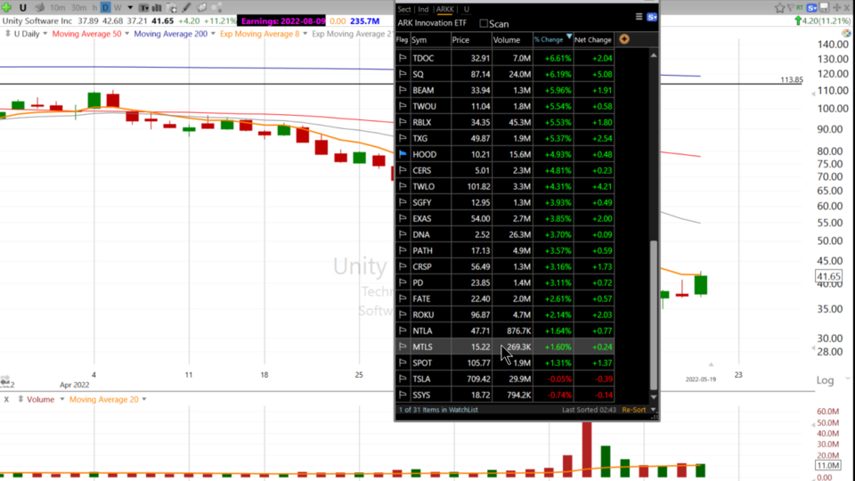
Task: Click the Moving Average 200 label
Action: pos(171,34)
